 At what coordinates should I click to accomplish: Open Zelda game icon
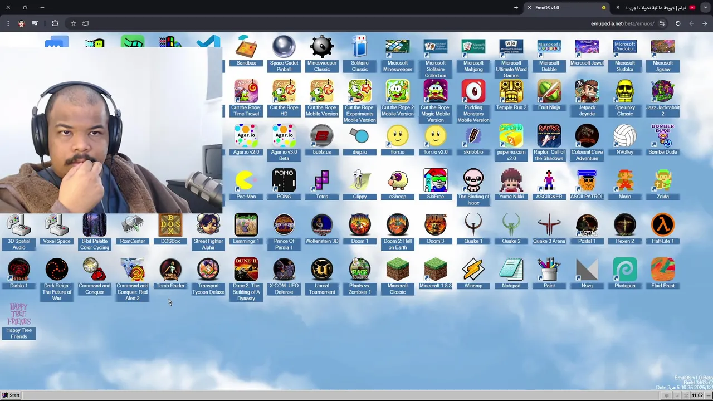(x=663, y=185)
